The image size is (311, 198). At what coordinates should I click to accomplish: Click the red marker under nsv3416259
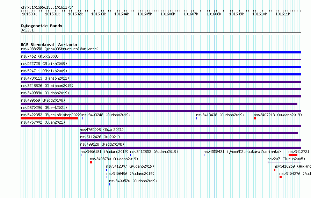coord(275,170)
